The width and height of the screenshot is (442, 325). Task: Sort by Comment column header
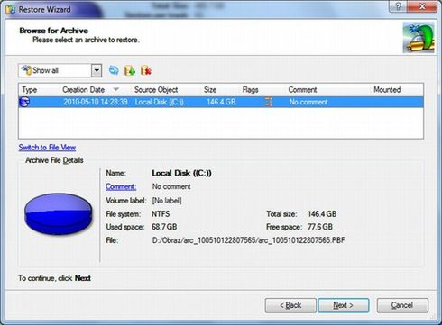tap(302, 90)
